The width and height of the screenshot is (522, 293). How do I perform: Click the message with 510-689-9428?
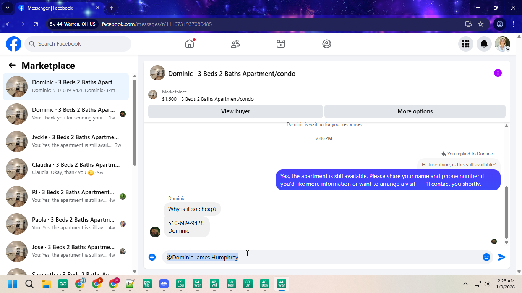[x=186, y=227]
